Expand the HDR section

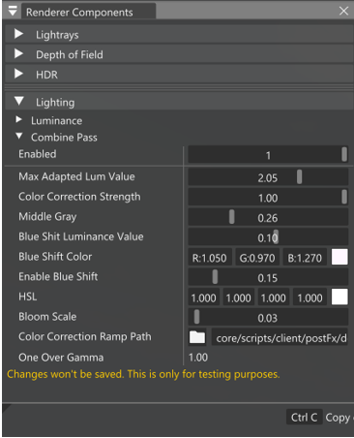coord(18,74)
